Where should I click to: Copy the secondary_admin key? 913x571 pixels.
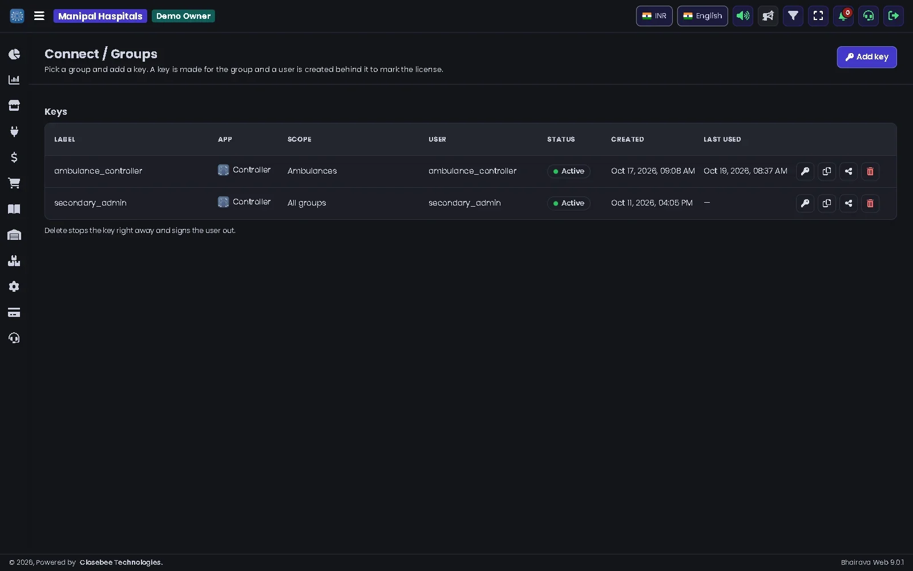pos(827,203)
